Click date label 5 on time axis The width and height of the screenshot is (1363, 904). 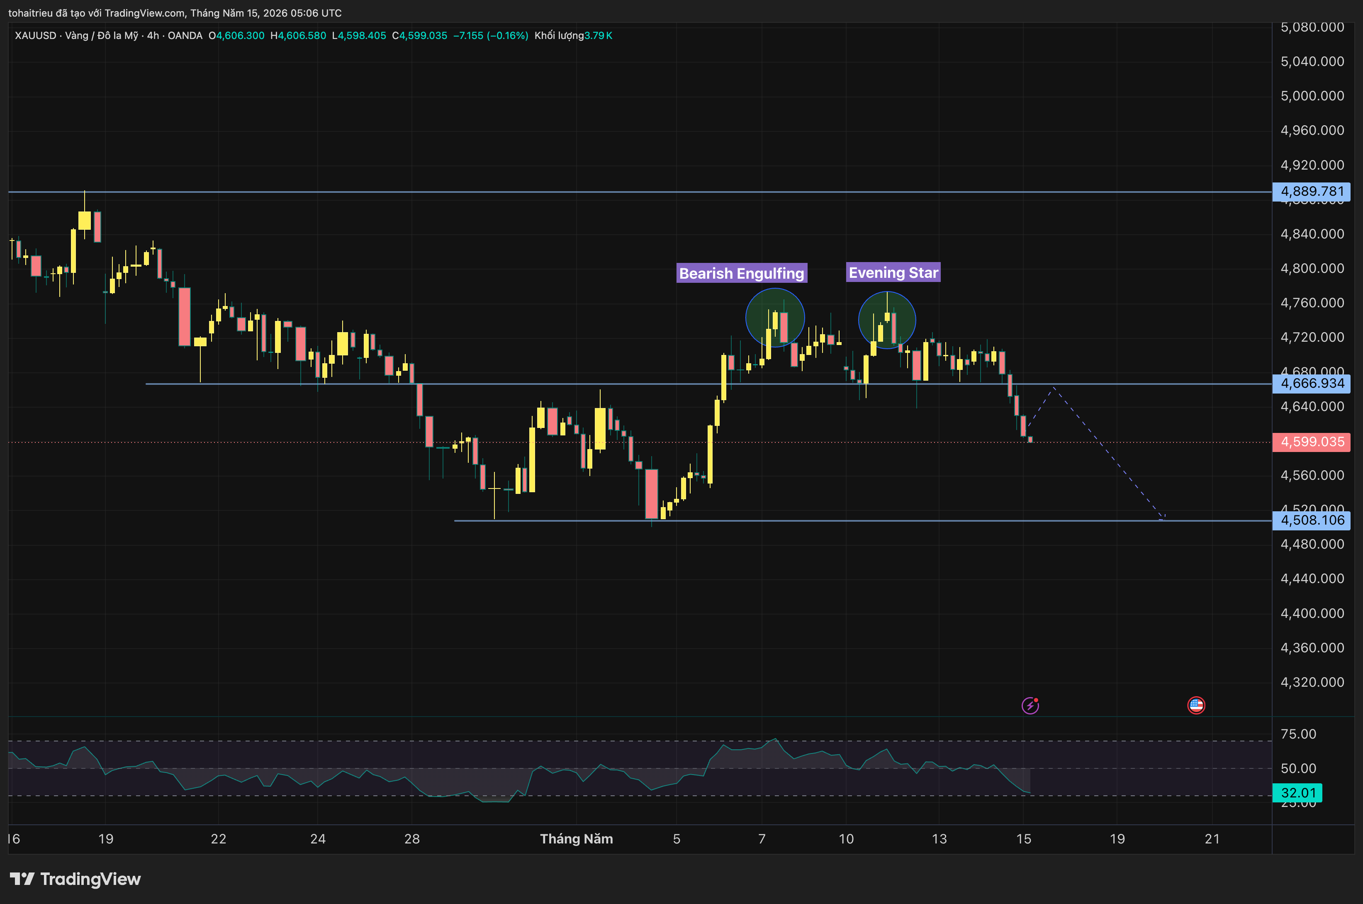[x=676, y=839]
